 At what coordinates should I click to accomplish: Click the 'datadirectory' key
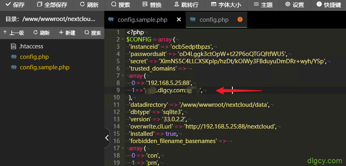tap(149, 105)
